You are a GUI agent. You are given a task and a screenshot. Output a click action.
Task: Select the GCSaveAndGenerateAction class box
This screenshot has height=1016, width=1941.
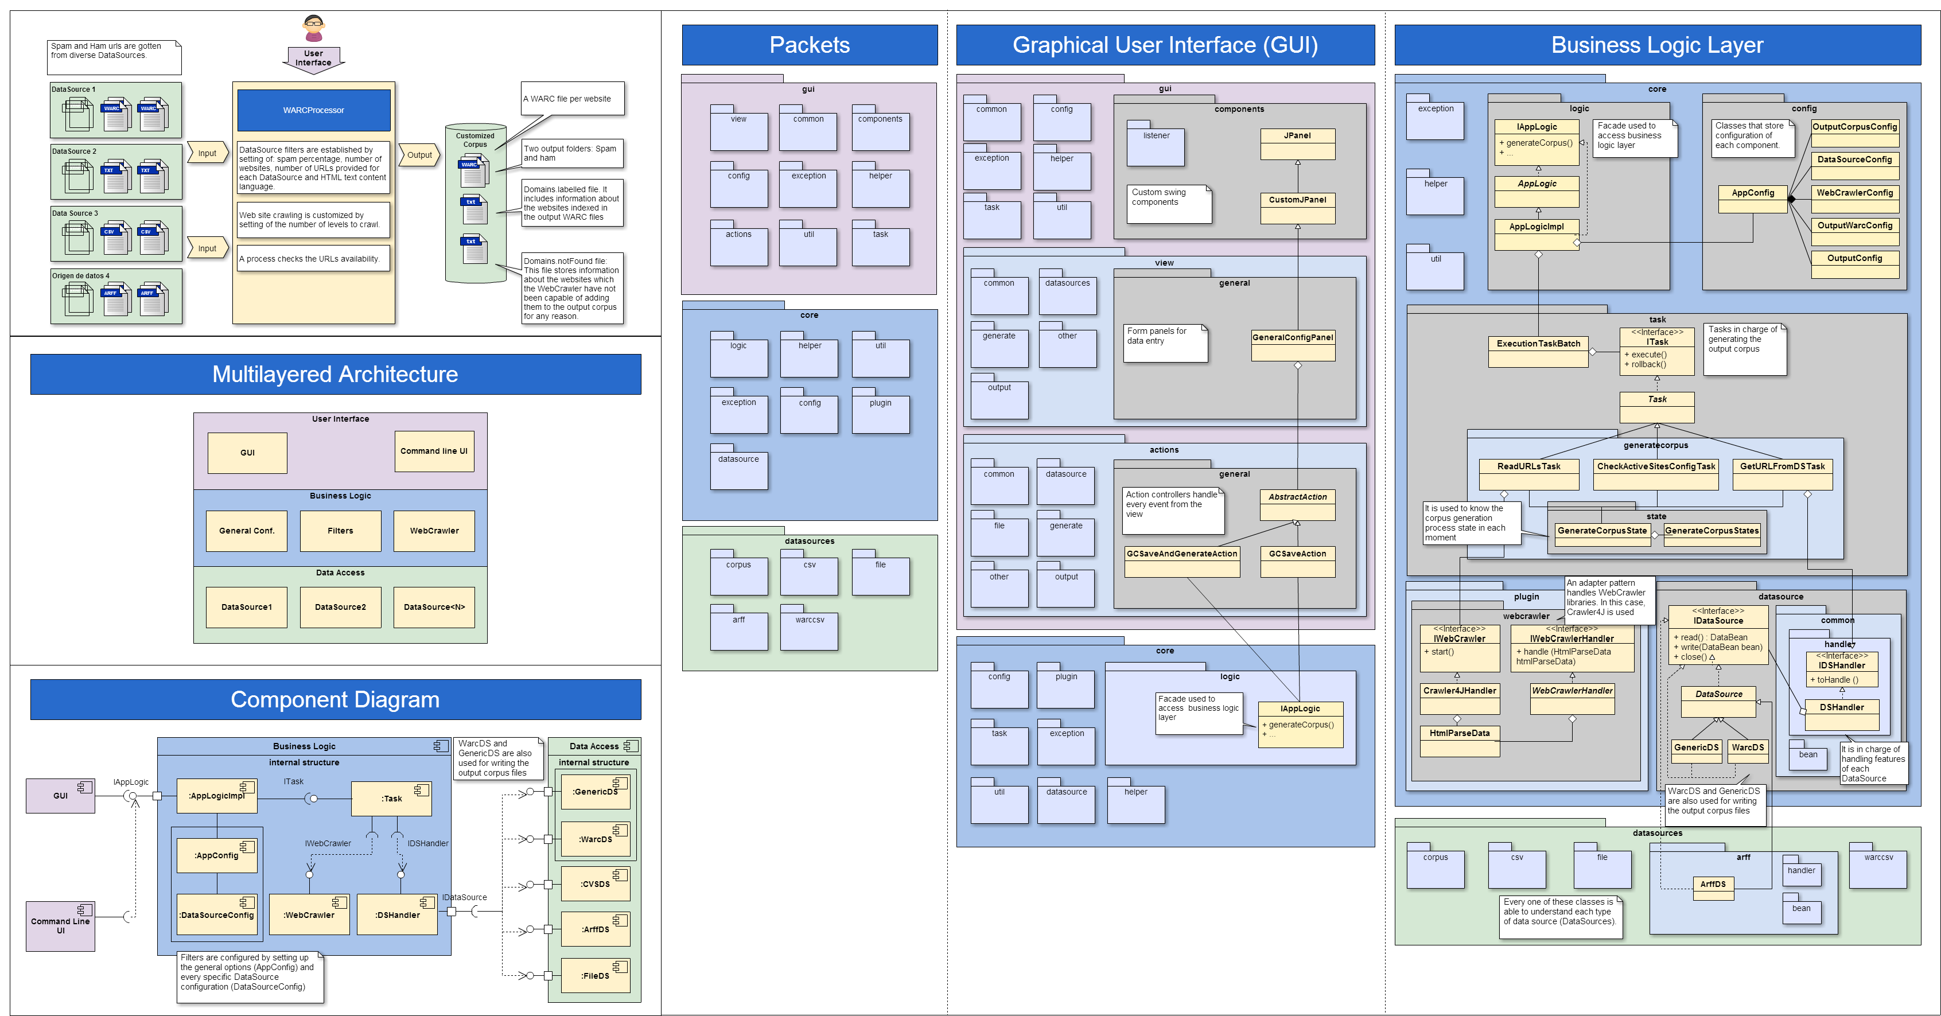[1181, 561]
